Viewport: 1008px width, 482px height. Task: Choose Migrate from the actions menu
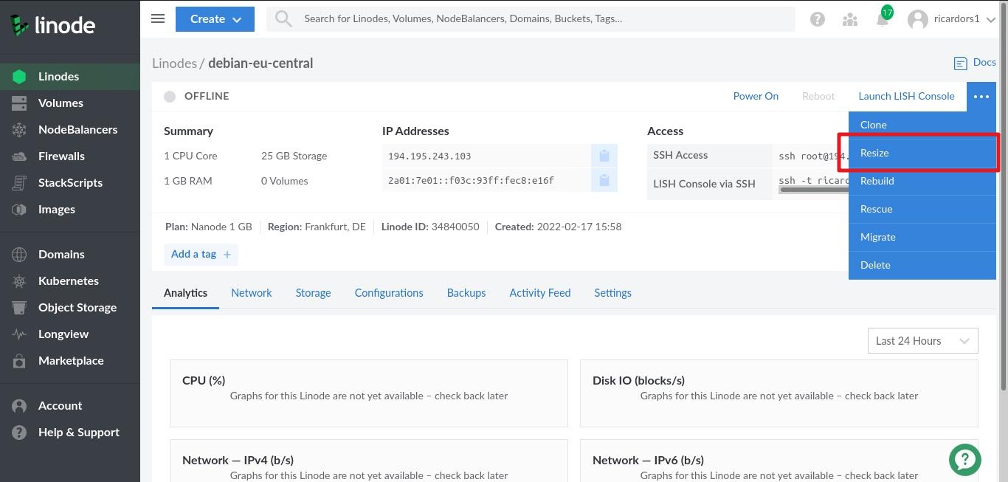[x=922, y=238]
